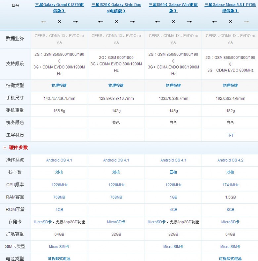The width and height of the screenshot is (258, 261).
Task: Click the 1GB RAM link
Action: [173, 197]
